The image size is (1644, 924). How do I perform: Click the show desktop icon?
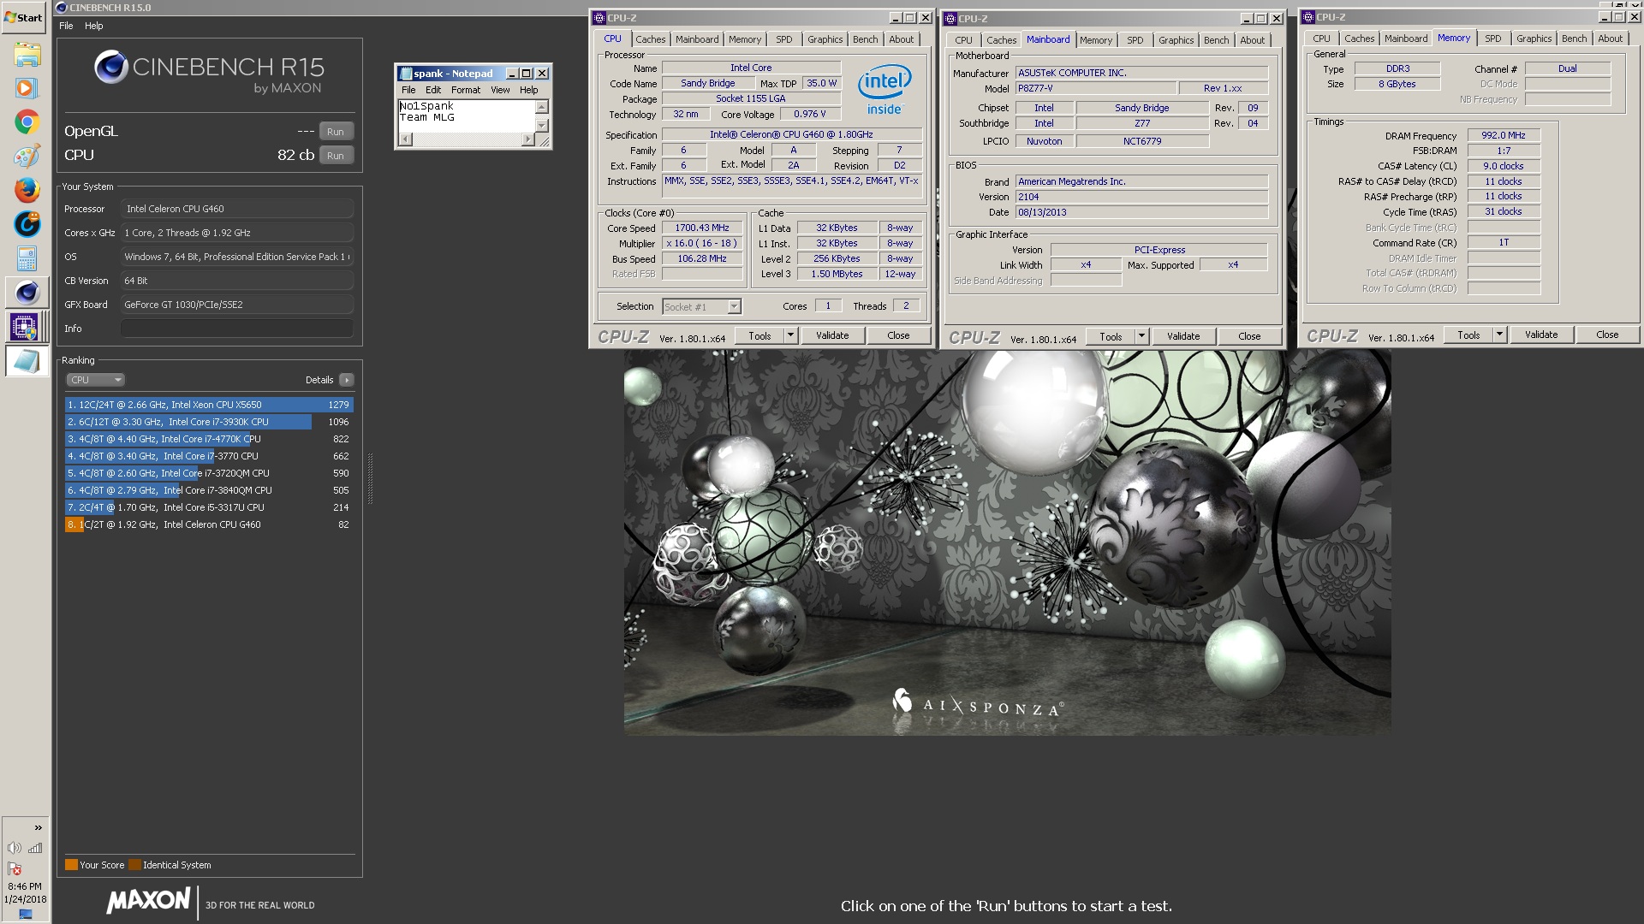coord(25,915)
